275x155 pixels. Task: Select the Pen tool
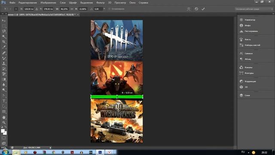click(4, 96)
